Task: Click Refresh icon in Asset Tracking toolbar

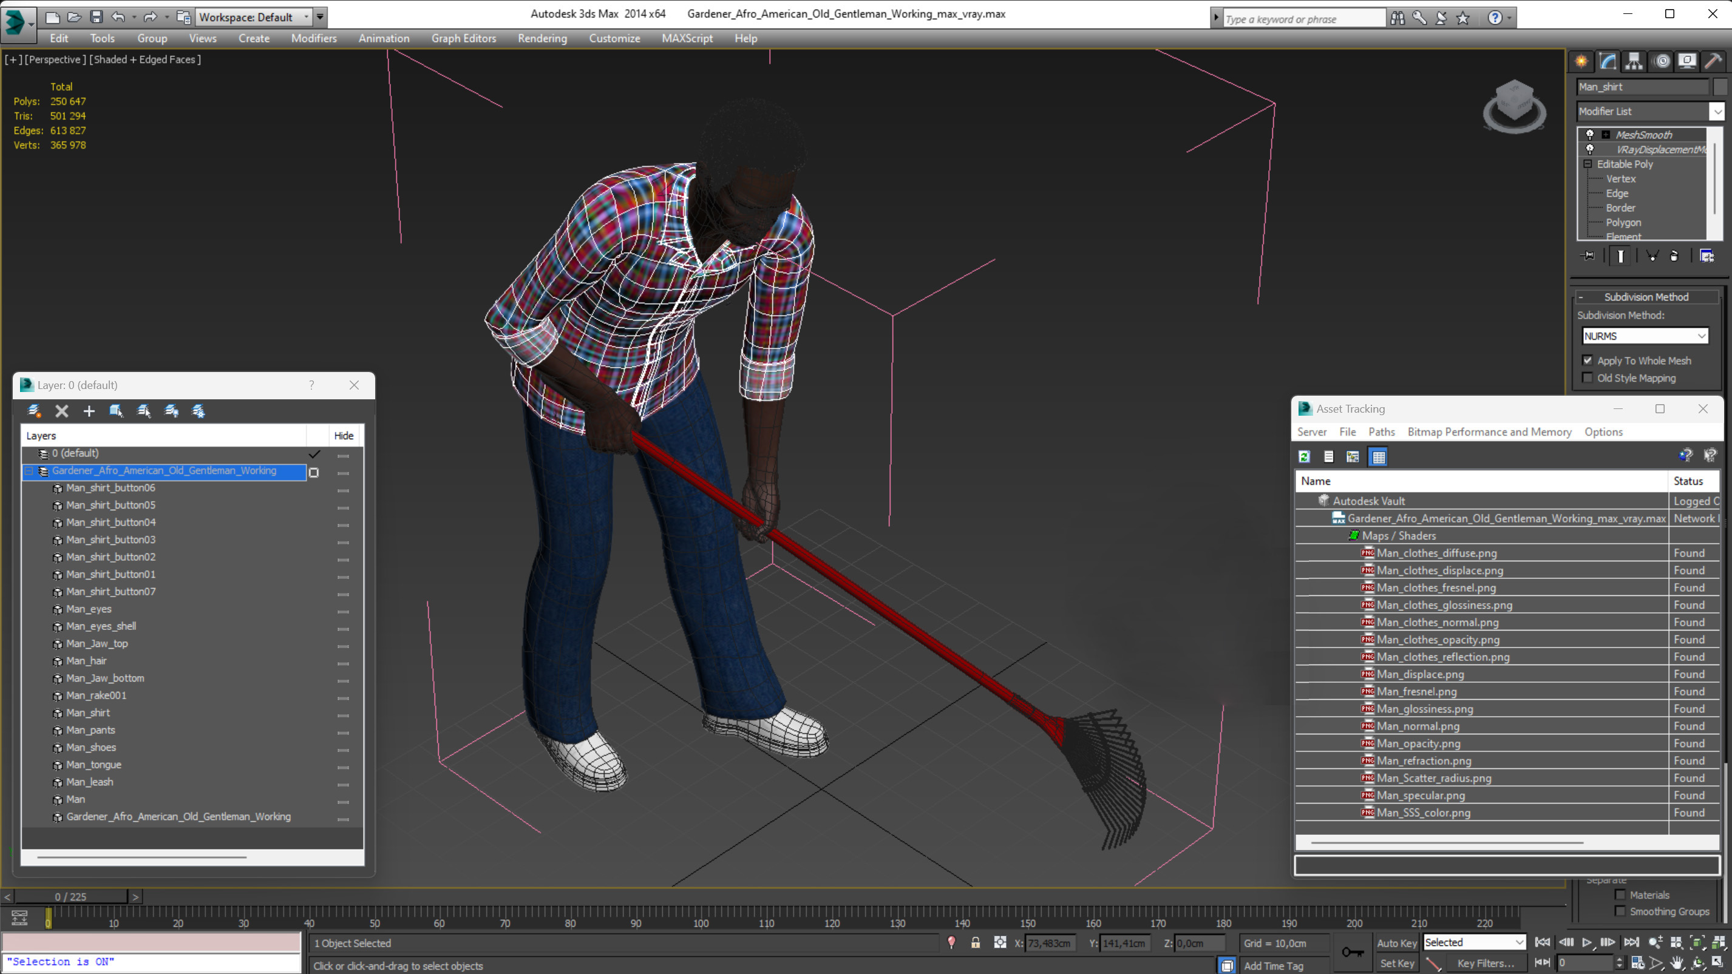Action: [1304, 456]
